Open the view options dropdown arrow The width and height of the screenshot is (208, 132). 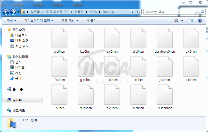(x=182, y=21)
